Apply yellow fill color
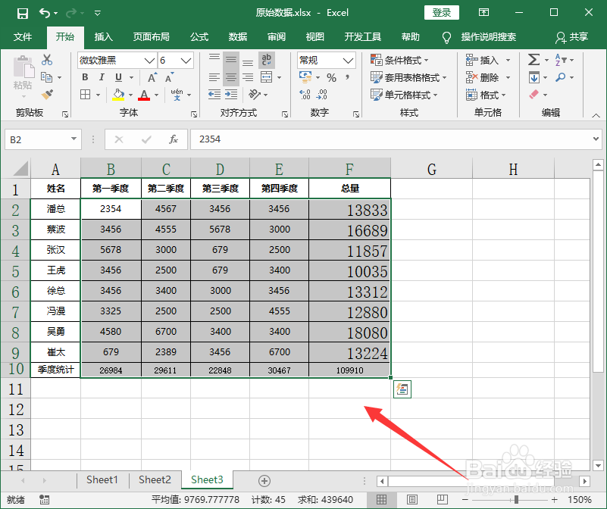Viewport: 607px width, 509px height. click(118, 95)
